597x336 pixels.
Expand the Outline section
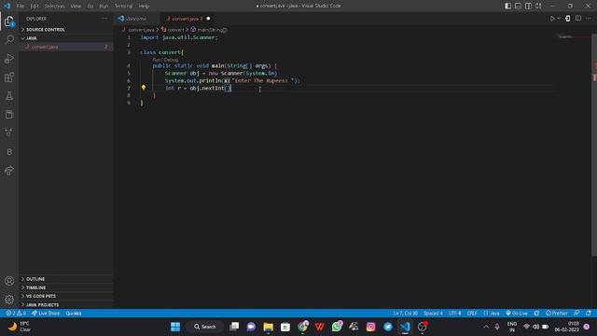66,279
